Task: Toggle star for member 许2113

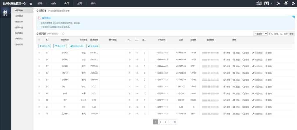Action: point(39,59)
